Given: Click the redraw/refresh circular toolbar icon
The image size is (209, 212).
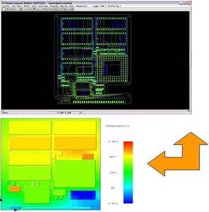Looking at the screenshot, I should [69, 9].
